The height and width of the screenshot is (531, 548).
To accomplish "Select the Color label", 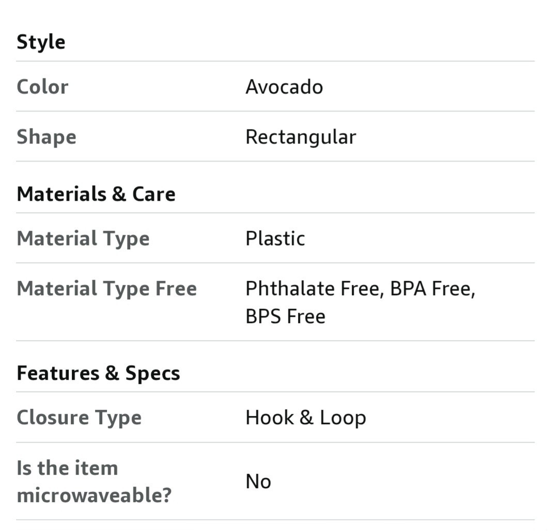I will point(42,87).
